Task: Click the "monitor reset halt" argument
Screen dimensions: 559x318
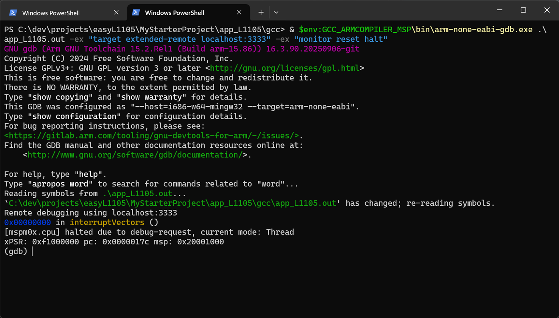Action: (x=341, y=39)
